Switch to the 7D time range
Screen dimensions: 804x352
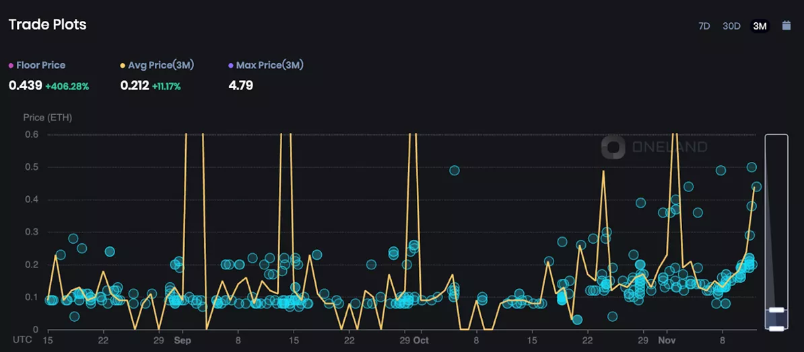click(704, 26)
